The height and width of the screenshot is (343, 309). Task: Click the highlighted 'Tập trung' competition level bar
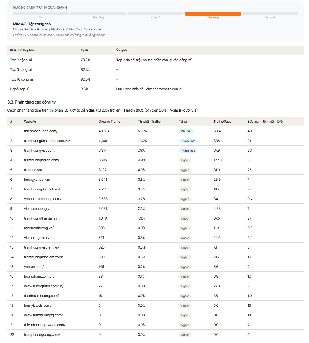(x=213, y=14)
